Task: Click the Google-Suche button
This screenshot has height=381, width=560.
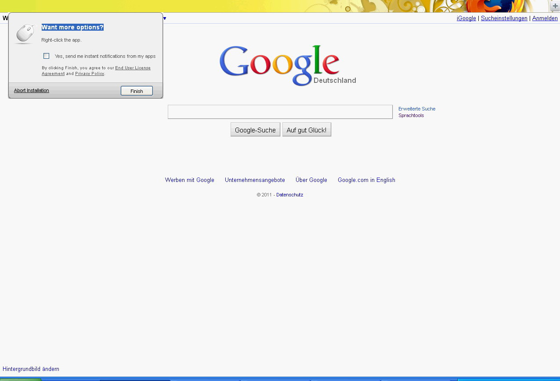Action: click(255, 130)
